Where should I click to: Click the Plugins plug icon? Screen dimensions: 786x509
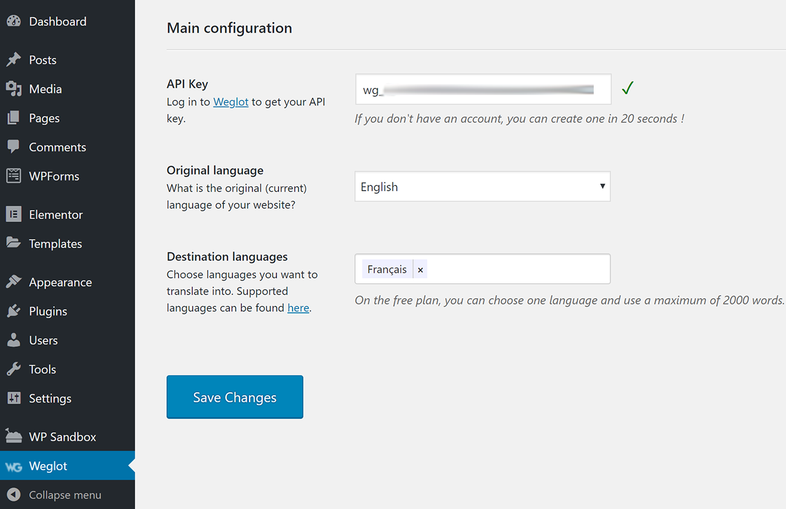tap(13, 311)
